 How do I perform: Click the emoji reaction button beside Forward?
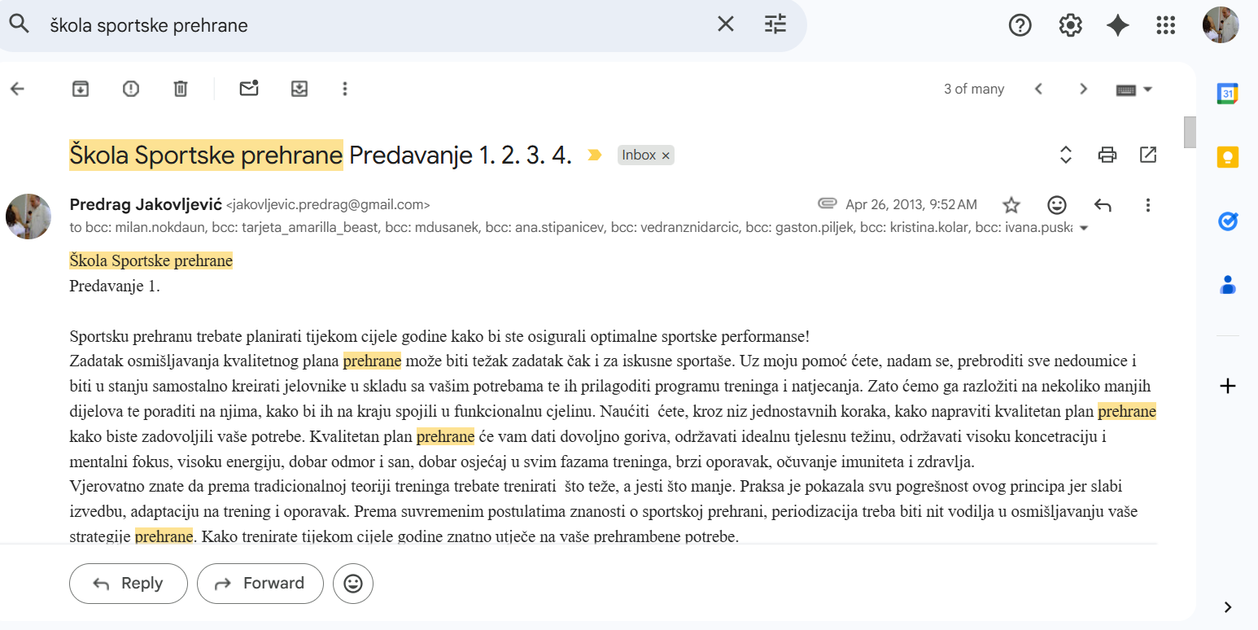pos(353,584)
